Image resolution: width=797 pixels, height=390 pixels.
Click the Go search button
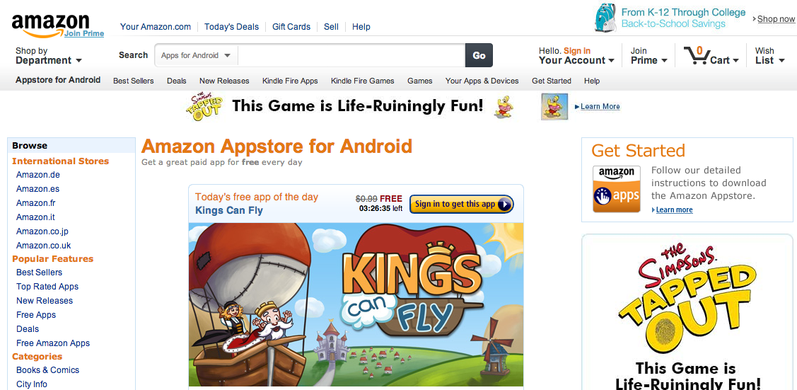point(479,55)
